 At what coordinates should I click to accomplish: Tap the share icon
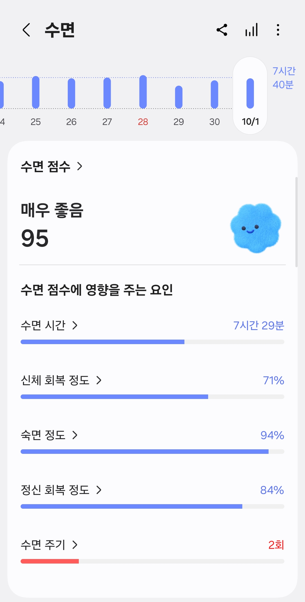[x=222, y=30]
